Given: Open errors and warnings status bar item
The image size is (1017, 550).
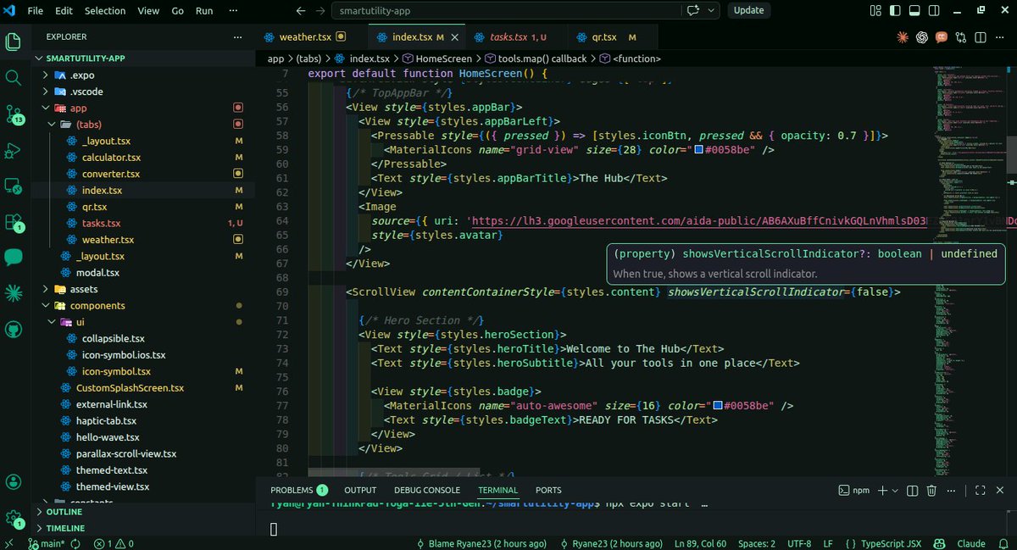Looking at the screenshot, I should [x=114, y=543].
